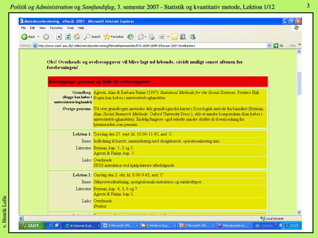Screen dimensions: 318x238
Task: Expand the Links toolbar chevron
Action: (x=300, y=45)
